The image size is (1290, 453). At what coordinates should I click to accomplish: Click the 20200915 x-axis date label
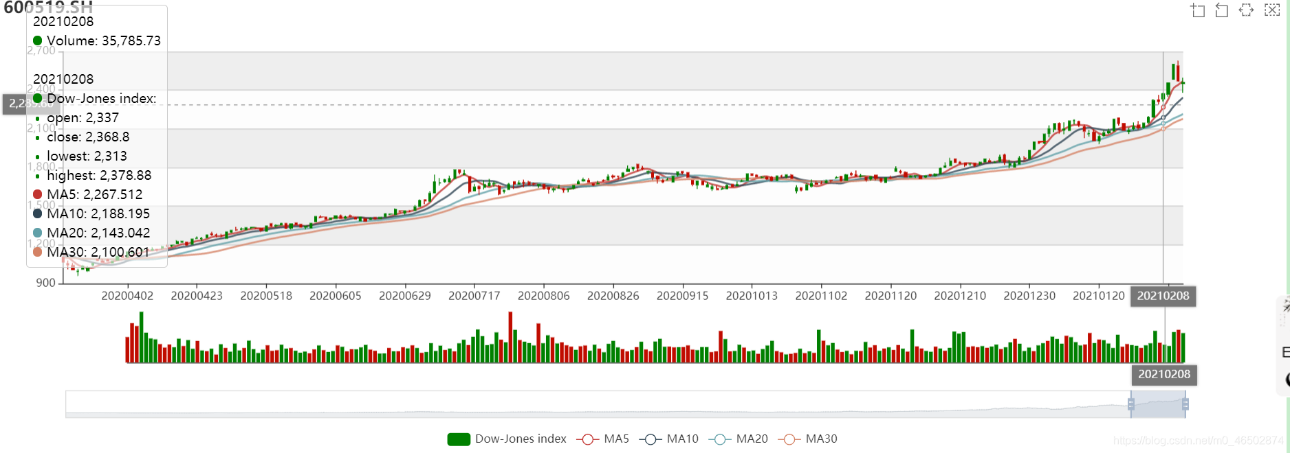[683, 296]
